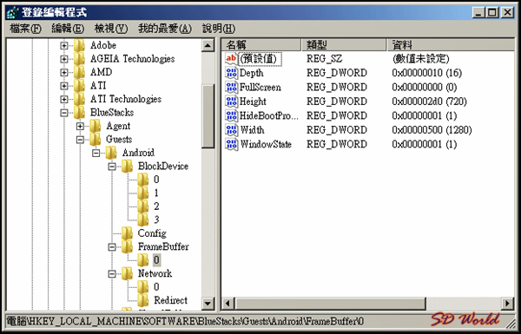This screenshot has height=334, width=521.
Task: Sort by the 類型 column header
Action: (x=344, y=45)
